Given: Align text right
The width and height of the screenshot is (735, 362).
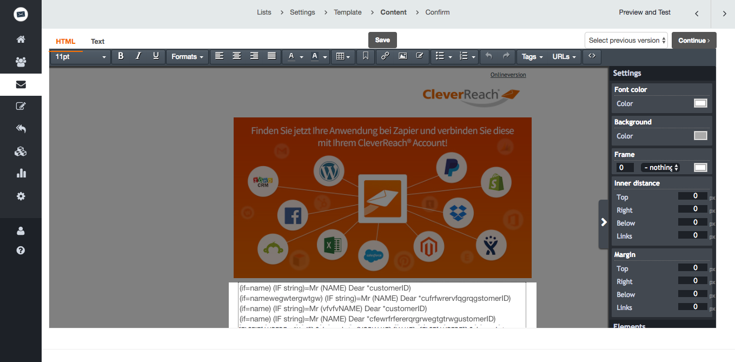Looking at the screenshot, I should pyautogui.click(x=254, y=56).
